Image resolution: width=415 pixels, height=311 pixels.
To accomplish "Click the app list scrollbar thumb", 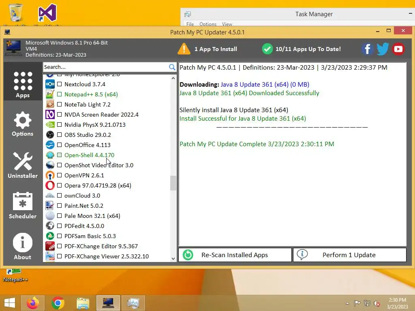I will (x=173, y=183).
